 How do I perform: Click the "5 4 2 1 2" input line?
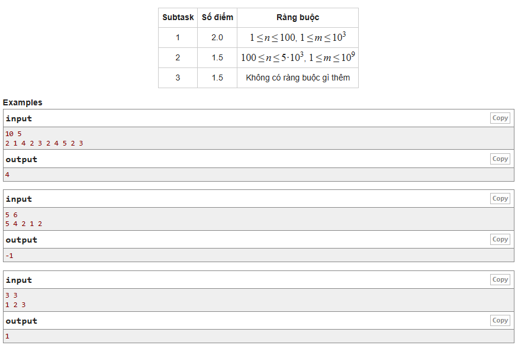[24, 223]
